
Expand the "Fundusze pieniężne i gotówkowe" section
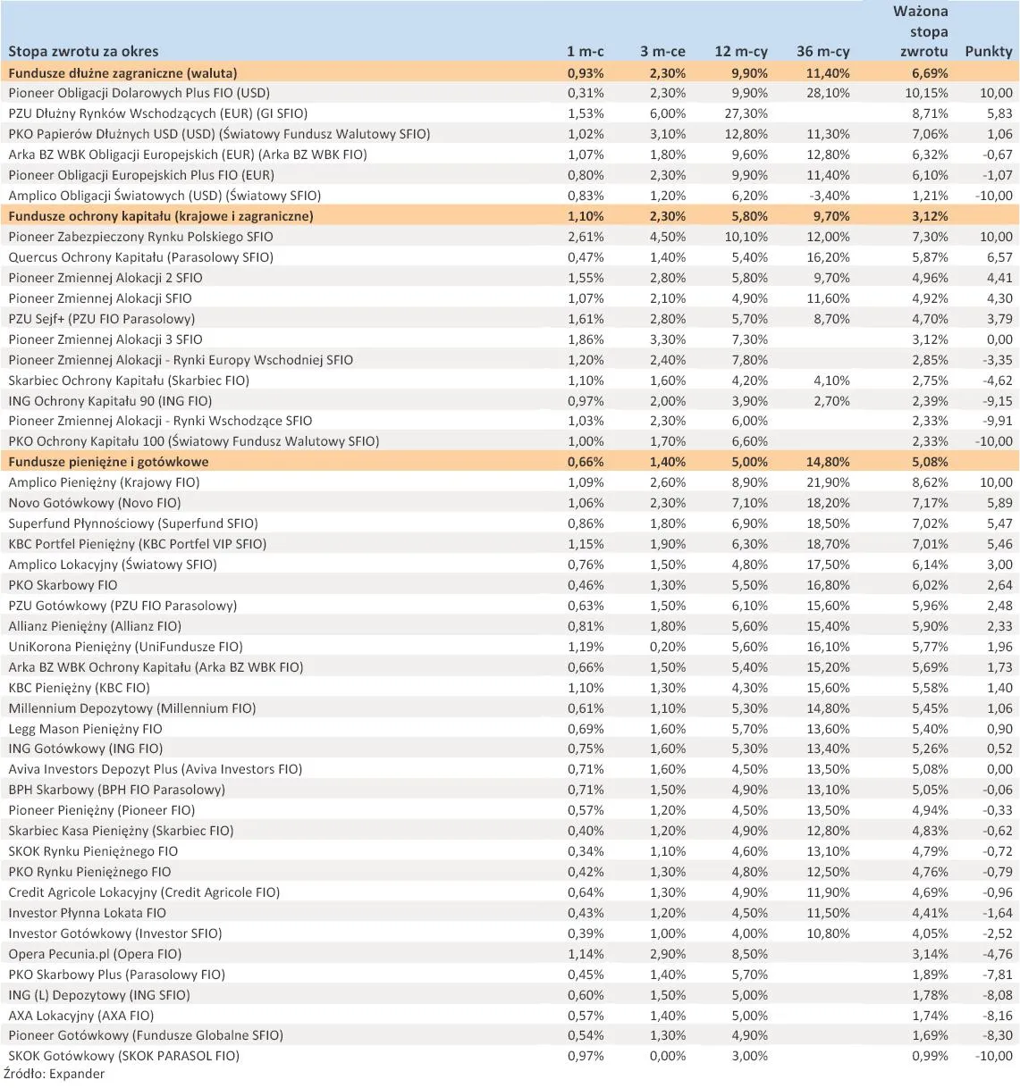coord(107,462)
